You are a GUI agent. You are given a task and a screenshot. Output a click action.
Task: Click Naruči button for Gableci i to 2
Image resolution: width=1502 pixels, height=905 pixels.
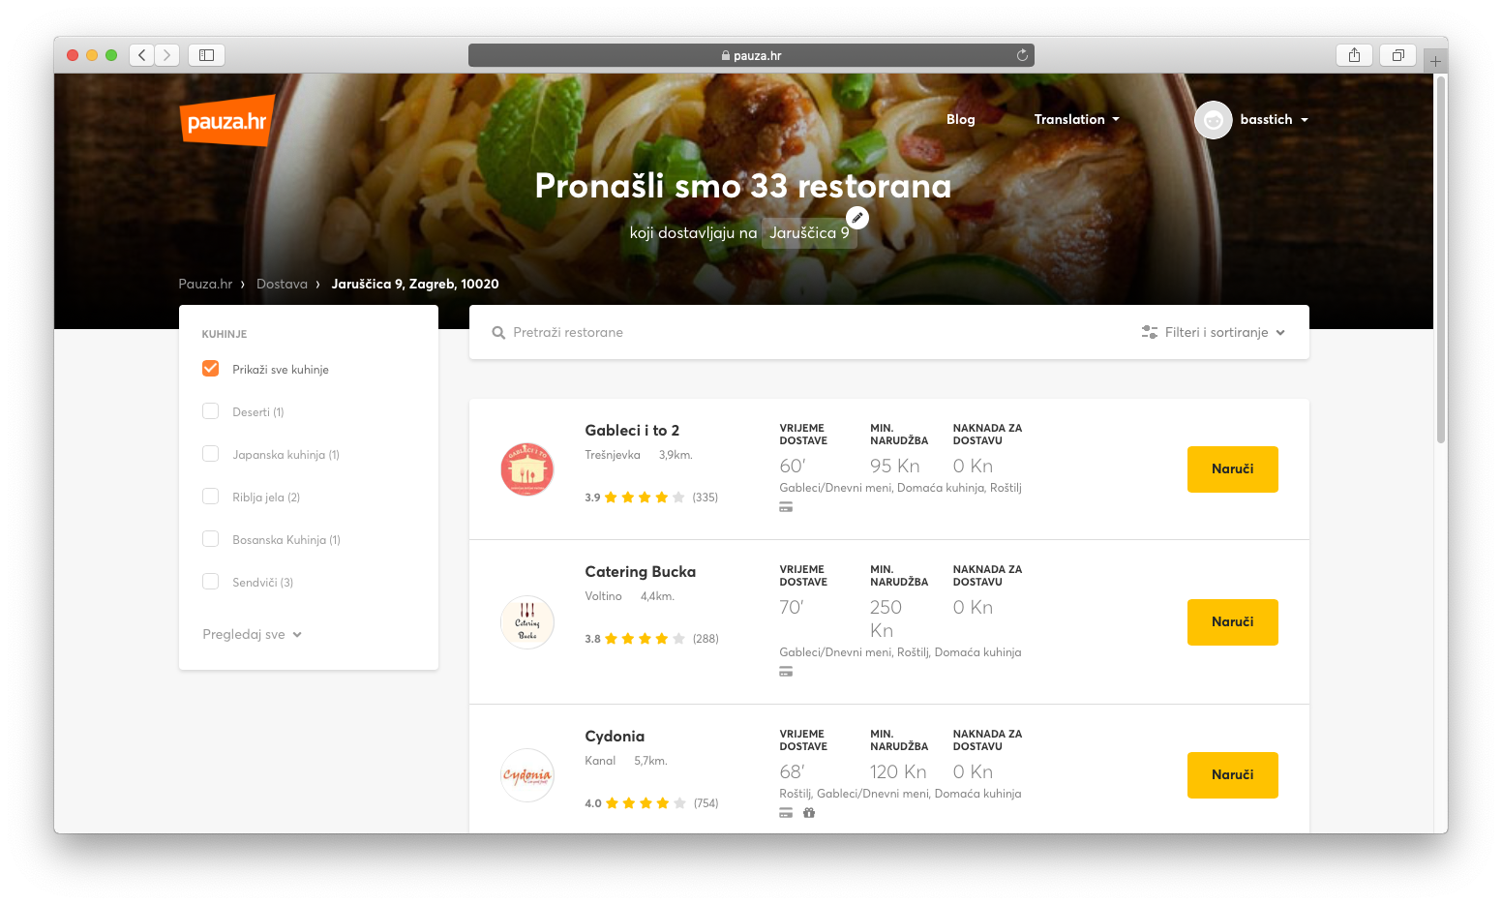coord(1232,469)
